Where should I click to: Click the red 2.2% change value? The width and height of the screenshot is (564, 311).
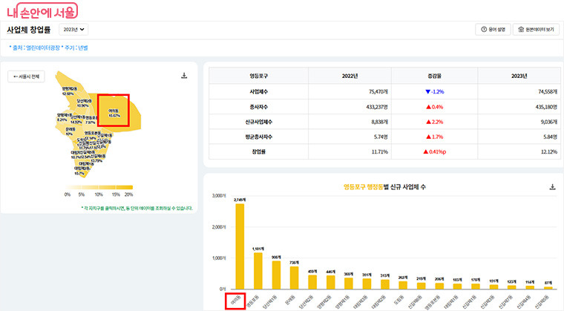(x=435, y=122)
